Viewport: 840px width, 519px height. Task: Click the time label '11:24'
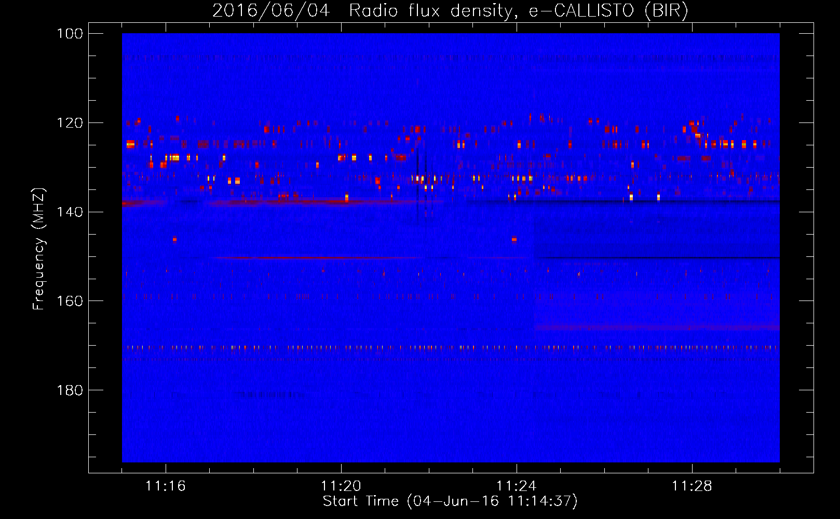(517, 486)
